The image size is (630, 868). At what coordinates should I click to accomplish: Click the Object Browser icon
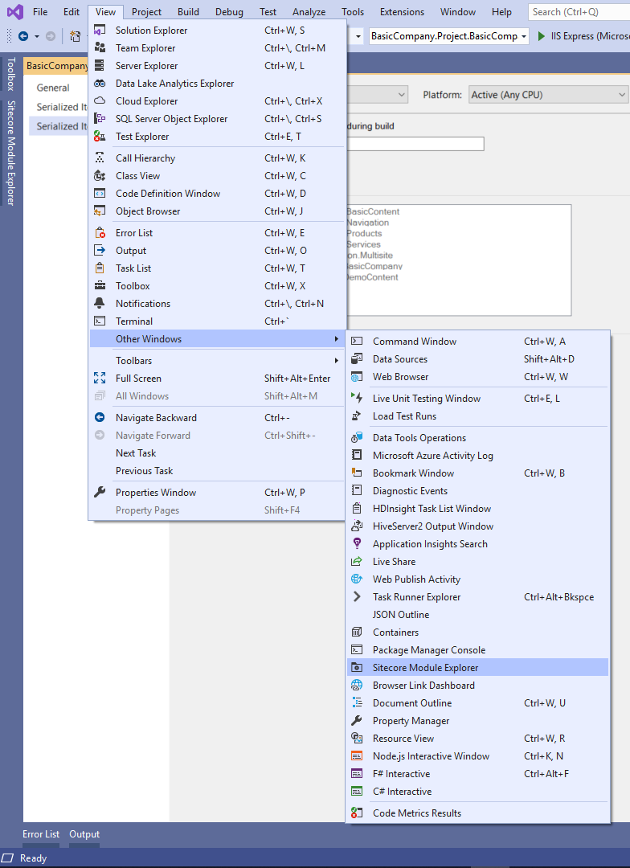100,211
